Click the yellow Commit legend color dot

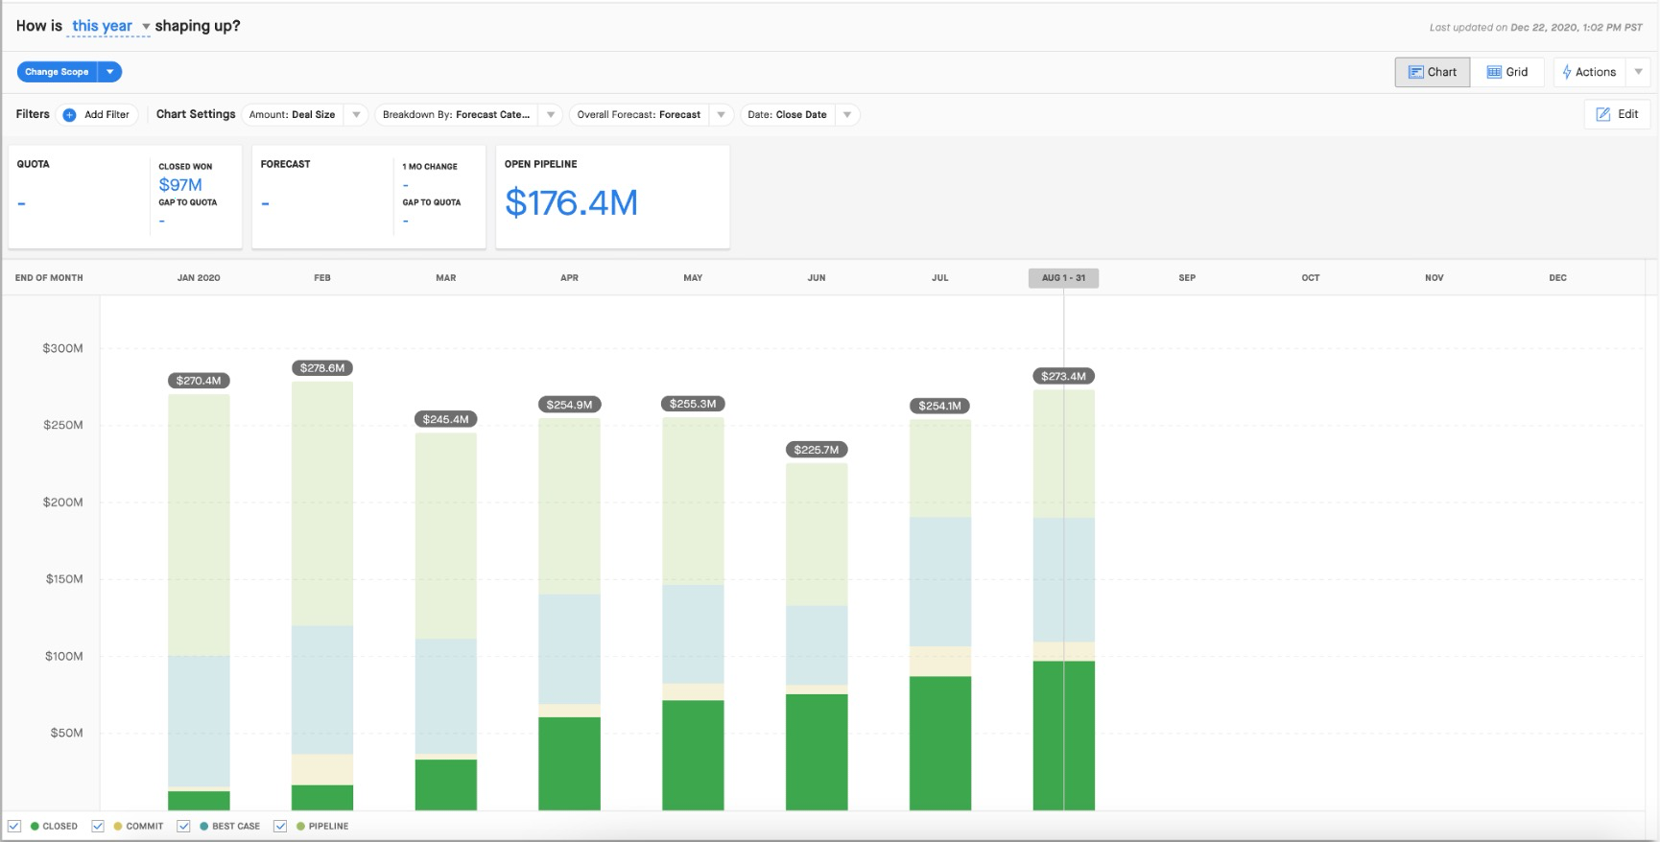click(x=118, y=826)
